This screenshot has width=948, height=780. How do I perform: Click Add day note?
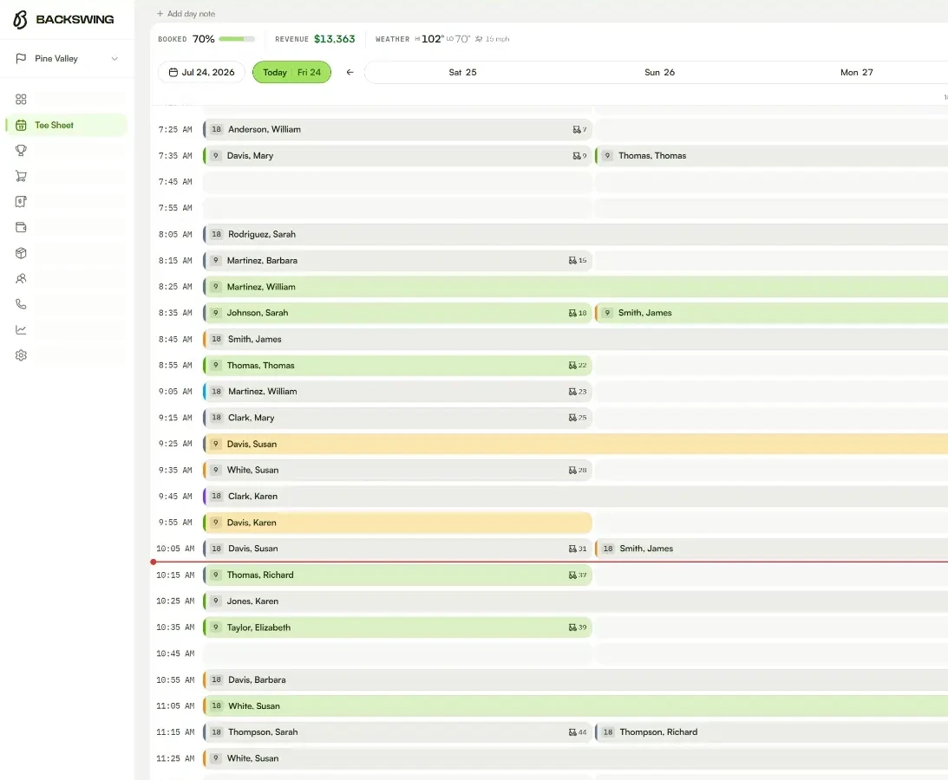coord(186,13)
